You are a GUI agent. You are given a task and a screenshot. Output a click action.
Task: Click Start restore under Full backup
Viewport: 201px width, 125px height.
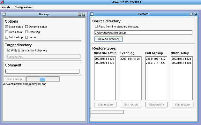pyautogui.click(x=157, y=105)
